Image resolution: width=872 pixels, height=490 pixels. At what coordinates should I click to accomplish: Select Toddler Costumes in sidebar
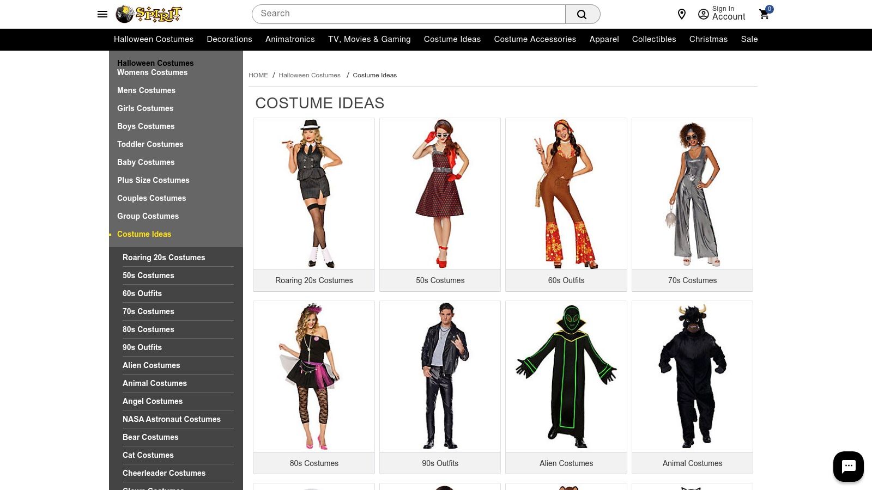(x=150, y=144)
